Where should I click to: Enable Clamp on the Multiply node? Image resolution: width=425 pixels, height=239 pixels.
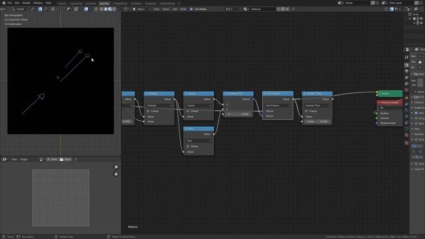tap(148, 111)
